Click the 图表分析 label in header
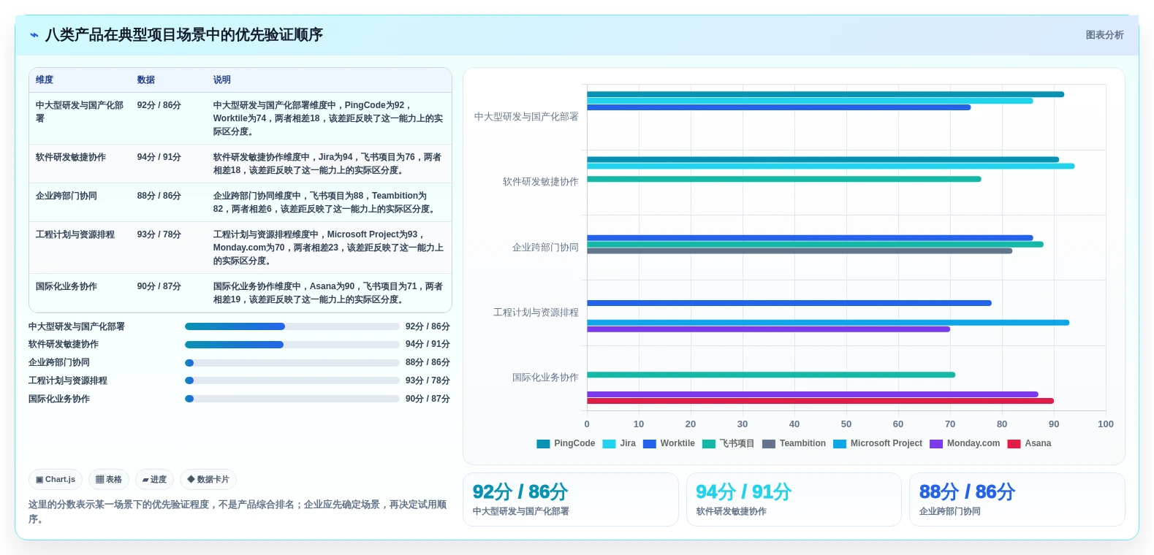The width and height of the screenshot is (1154, 555). [x=1104, y=35]
